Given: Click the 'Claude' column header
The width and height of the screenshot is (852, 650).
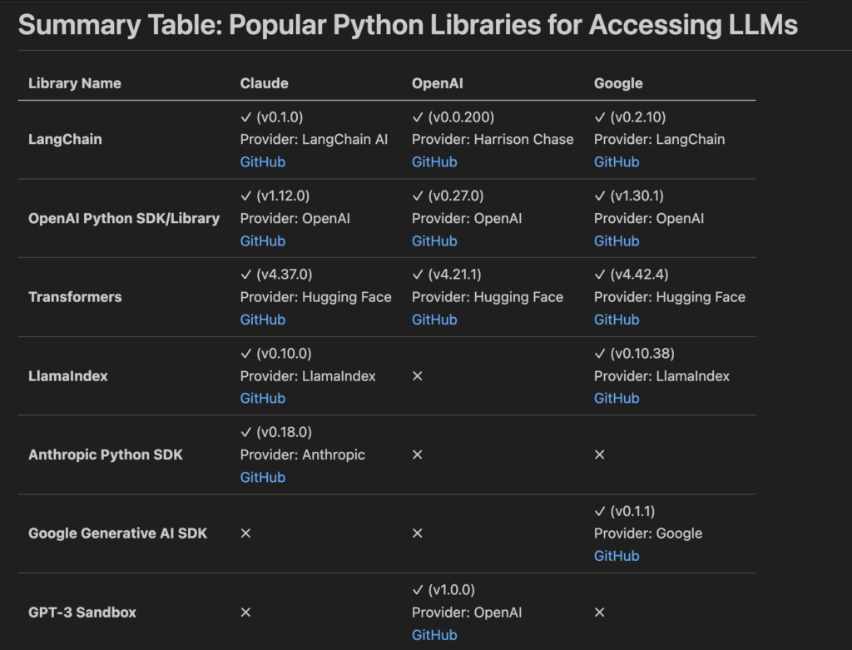Looking at the screenshot, I should (x=264, y=83).
